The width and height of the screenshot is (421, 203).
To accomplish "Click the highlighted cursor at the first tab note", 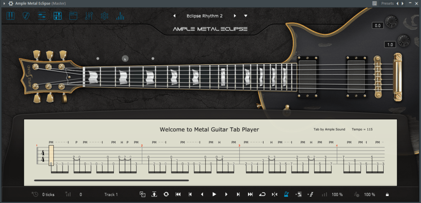I will [x=51, y=155].
